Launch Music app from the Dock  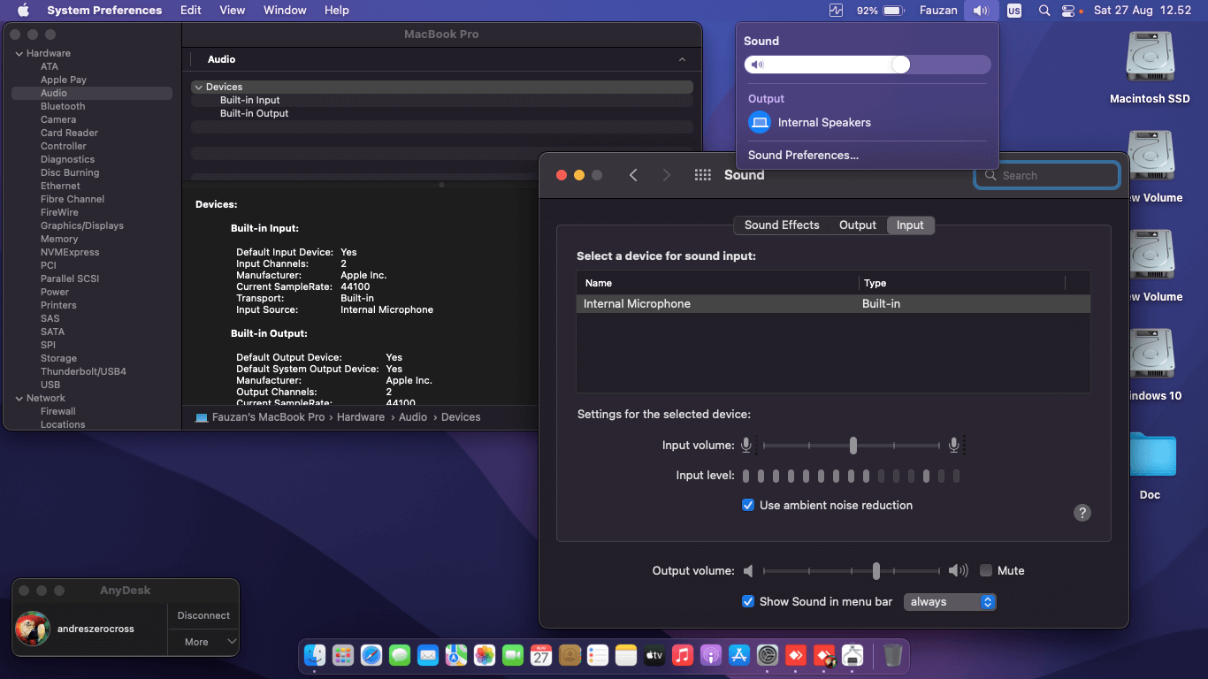682,655
